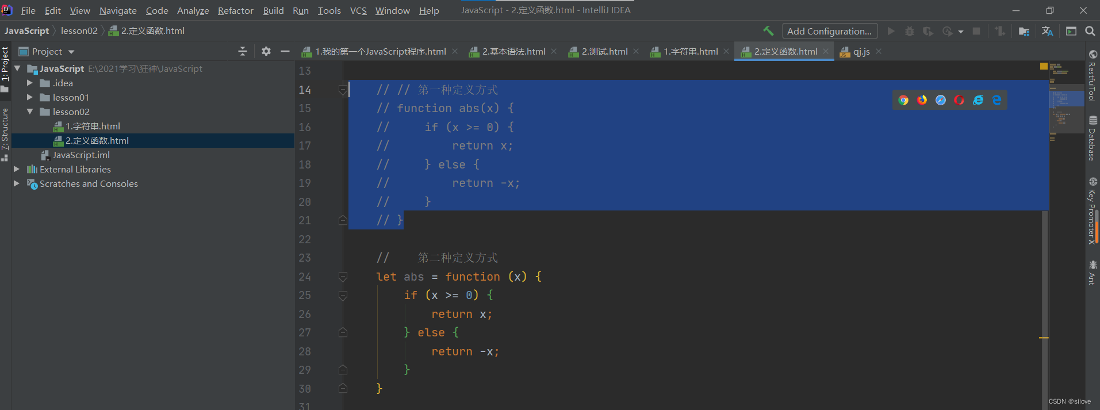1100x410 pixels.
Task: Click lesson02 in breadcrumb path
Action: 79,30
